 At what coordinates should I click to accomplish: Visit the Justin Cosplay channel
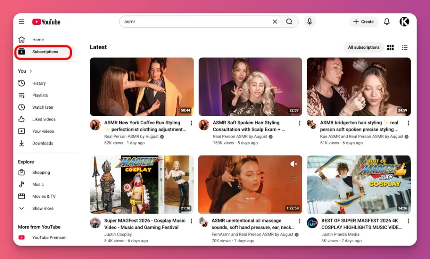(118, 234)
